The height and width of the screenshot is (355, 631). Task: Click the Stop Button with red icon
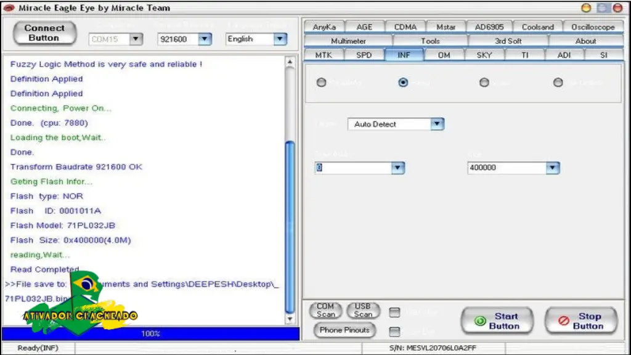click(x=581, y=320)
